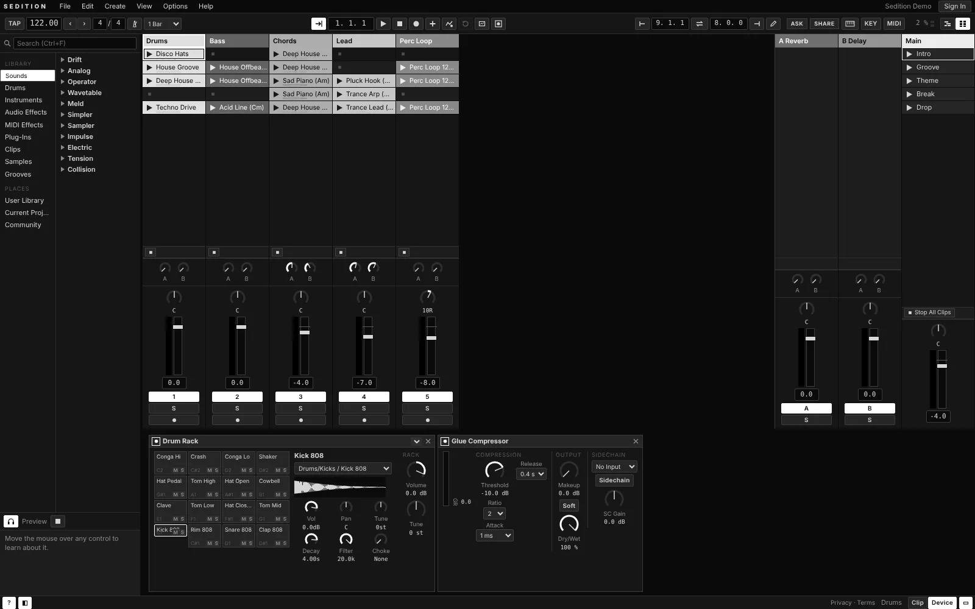Click the plus overdub icon in transport
975x609 pixels.
pos(432,24)
